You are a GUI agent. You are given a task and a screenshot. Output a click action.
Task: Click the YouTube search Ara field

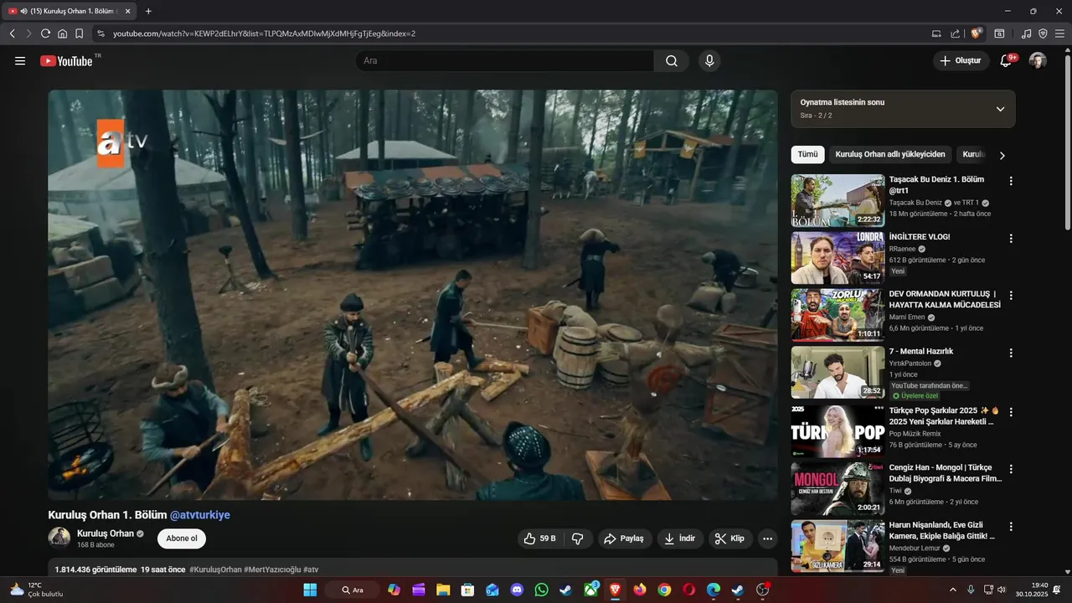click(504, 61)
